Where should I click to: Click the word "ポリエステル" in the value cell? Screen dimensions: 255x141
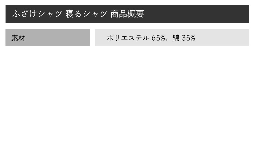(128, 38)
